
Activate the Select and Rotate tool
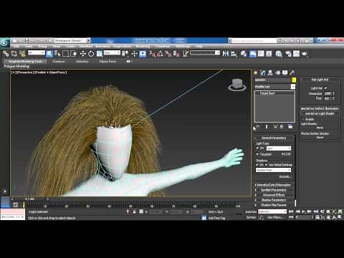pos(91,54)
